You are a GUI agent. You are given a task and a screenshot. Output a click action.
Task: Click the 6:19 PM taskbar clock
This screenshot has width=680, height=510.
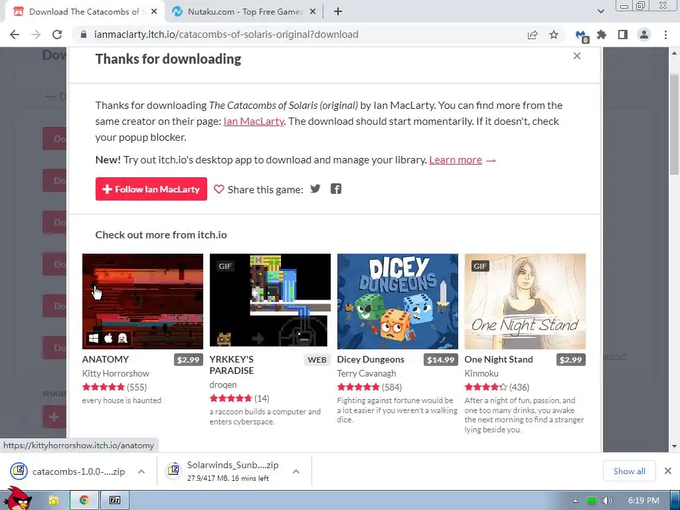click(x=643, y=501)
